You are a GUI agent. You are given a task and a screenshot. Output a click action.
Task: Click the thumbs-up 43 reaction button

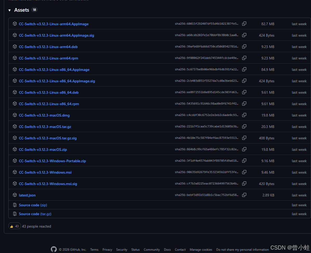(x=15, y=226)
